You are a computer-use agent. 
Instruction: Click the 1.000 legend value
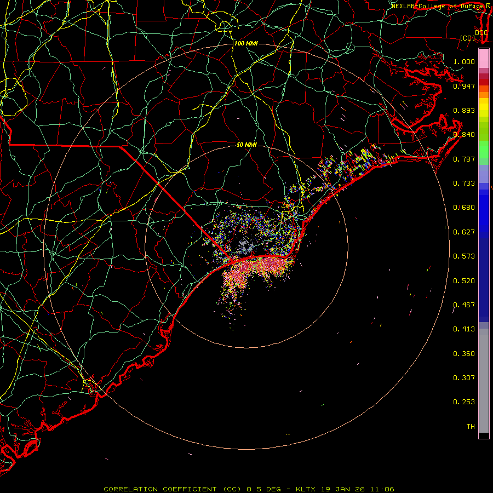pyautogui.click(x=464, y=61)
